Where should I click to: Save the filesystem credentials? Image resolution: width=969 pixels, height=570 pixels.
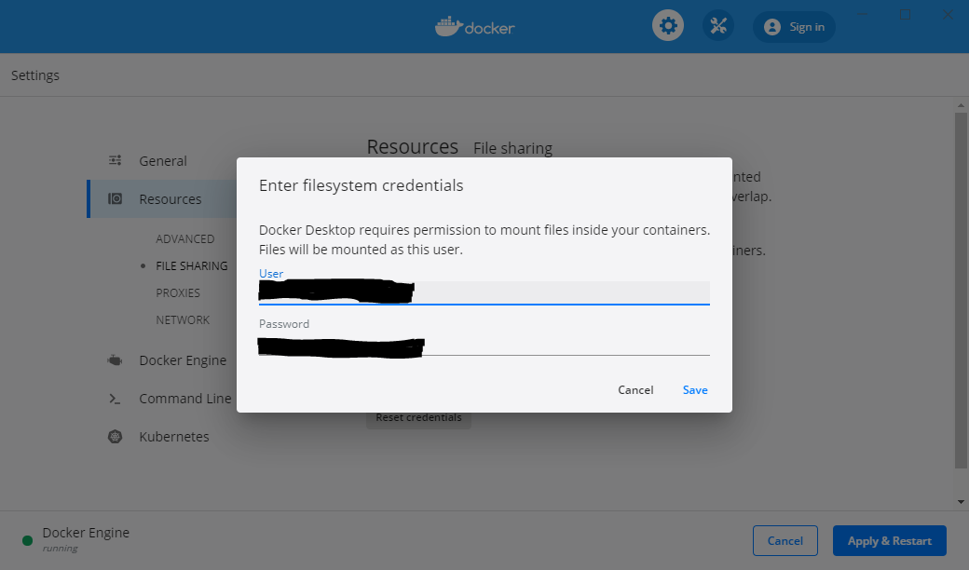click(695, 389)
